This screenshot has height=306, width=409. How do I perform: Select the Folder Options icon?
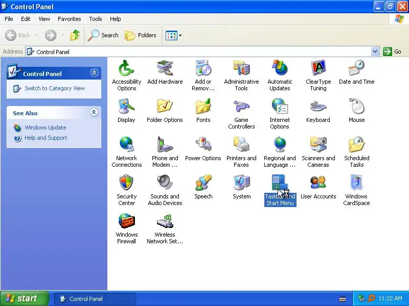(x=165, y=106)
